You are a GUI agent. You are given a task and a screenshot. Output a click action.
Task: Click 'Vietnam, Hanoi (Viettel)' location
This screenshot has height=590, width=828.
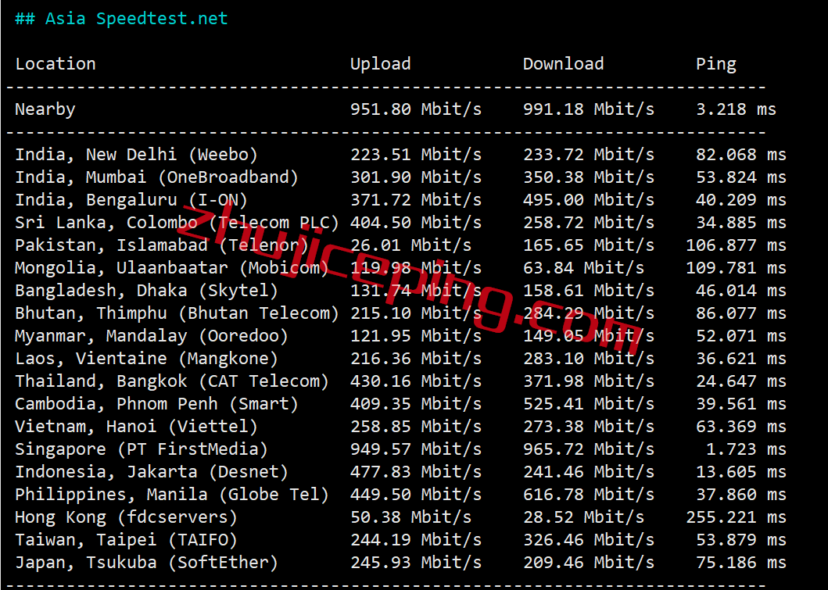coord(136,427)
